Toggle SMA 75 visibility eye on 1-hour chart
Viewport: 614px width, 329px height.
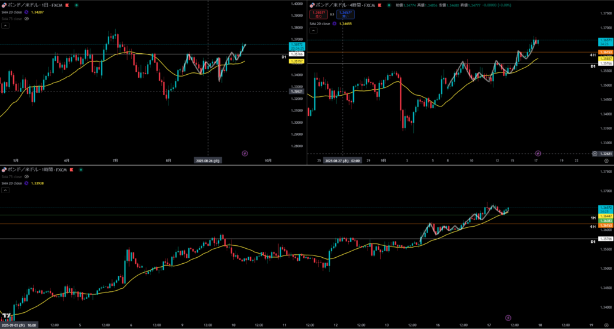click(27, 176)
